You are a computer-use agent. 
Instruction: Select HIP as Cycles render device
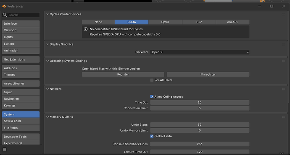pyautogui.click(x=199, y=22)
